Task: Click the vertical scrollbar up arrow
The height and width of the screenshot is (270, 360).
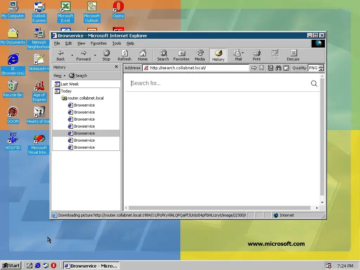Action: tap(322, 76)
